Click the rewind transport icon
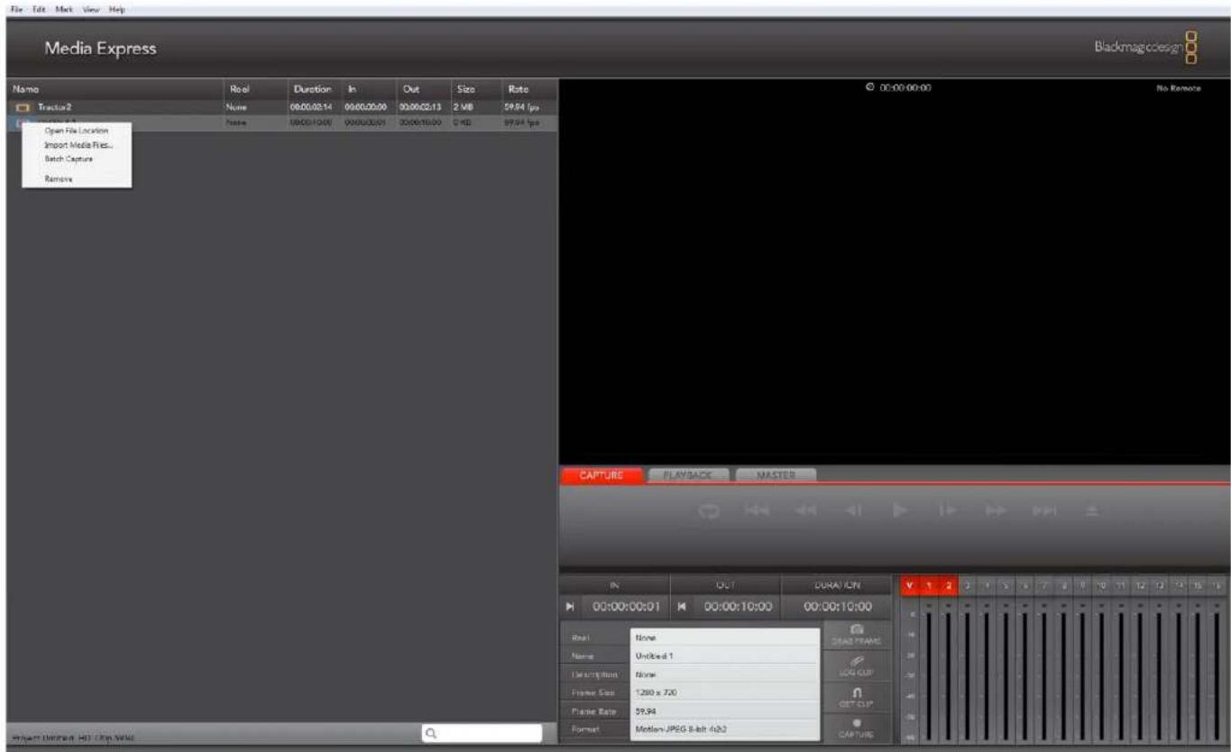Image resolution: width=1231 pixels, height=752 pixels. 804,510
